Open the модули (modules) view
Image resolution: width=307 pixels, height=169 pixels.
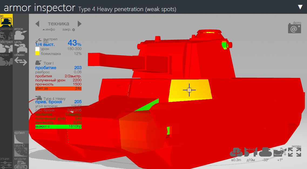pos(20,163)
